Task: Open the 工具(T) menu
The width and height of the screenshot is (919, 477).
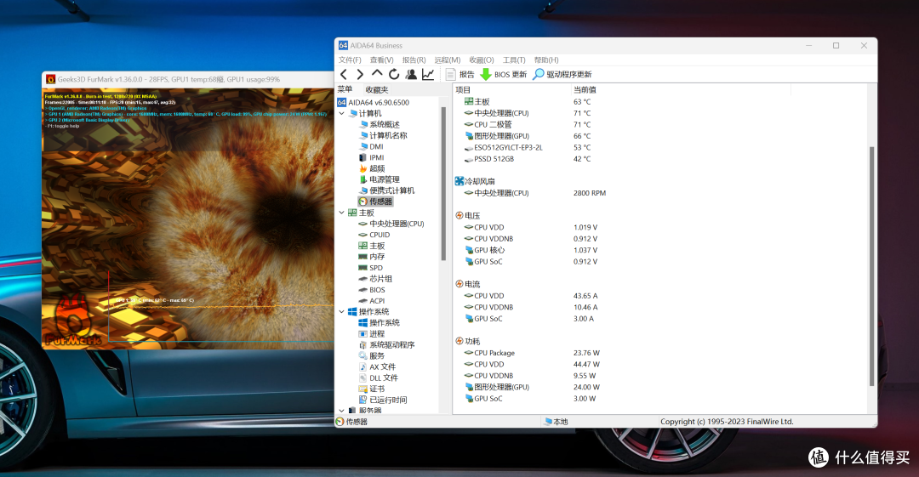Action: point(514,60)
